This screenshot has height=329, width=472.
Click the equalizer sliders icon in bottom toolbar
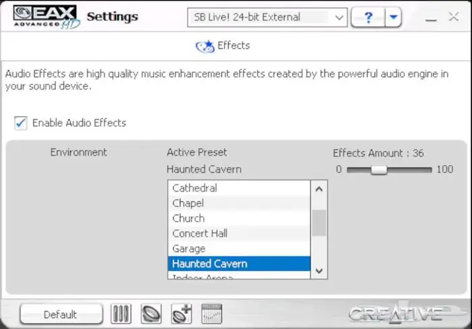click(212, 314)
